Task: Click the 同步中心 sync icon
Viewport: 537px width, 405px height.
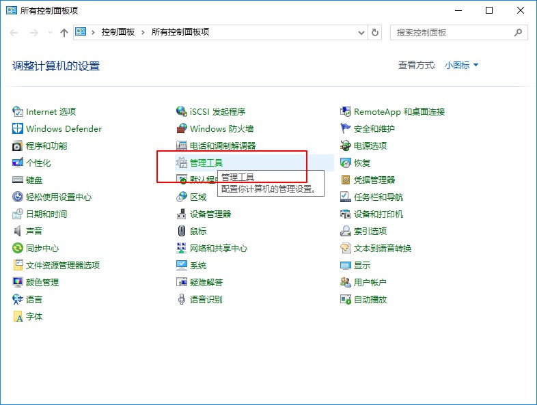Action: pos(18,248)
